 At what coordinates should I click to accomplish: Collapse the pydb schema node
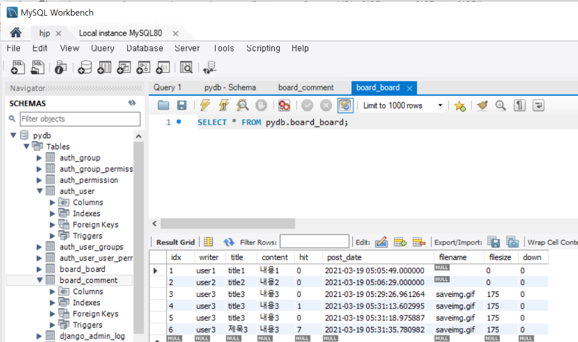coord(13,135)
